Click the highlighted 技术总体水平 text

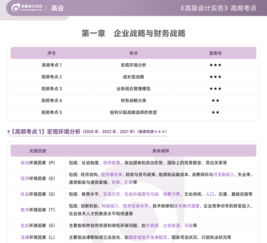[x=135, y=206]
